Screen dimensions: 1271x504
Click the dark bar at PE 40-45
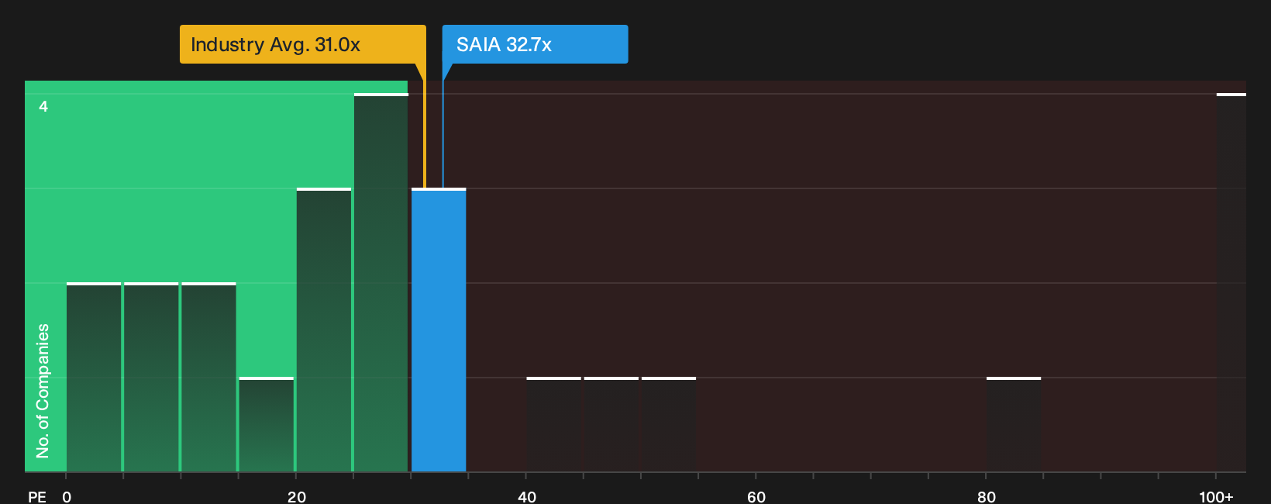(x=554, y=425)
